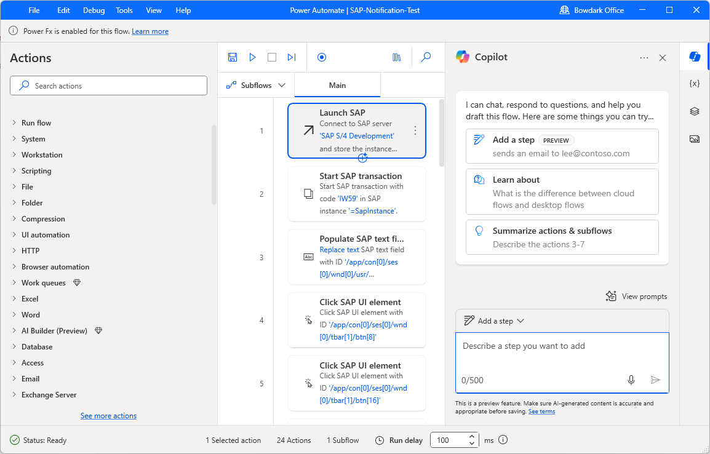Choose the Add a step suggestion card
The height and width of the screenshot is (454, 710).
(x=562, y=146)
